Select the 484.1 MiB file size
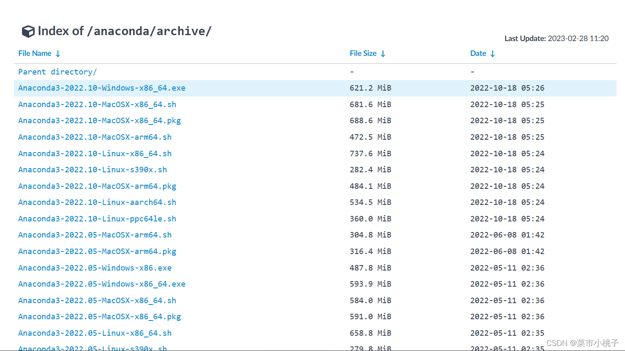Screen dimensions: 625x351 click(x=370, y=186)
